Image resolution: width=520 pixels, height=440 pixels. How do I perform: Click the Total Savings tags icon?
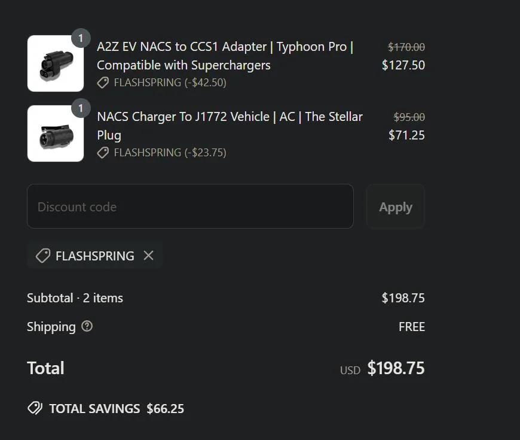point(35,408)
